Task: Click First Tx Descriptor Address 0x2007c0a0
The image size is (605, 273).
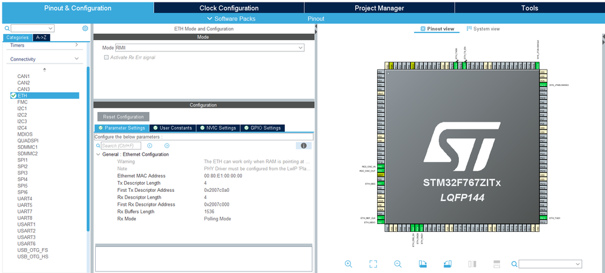Action: (x=216, y=190)
